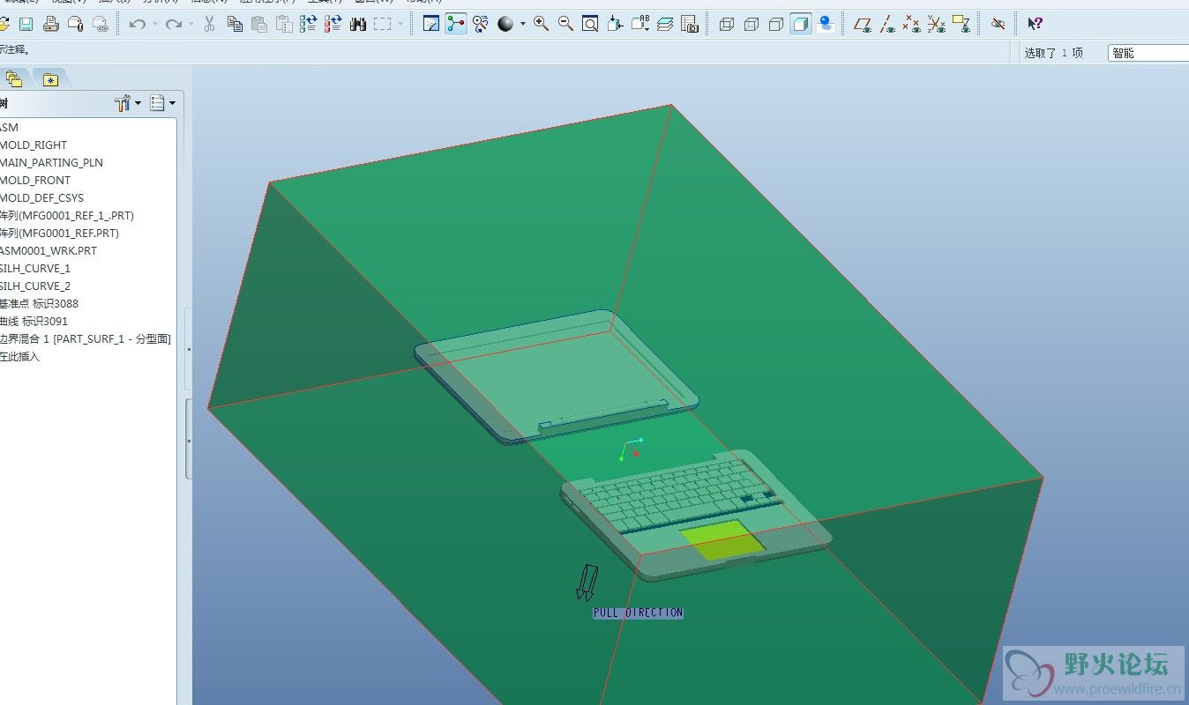Toggle annotation display icon
1189x705 pixels.
click(961, 25)
